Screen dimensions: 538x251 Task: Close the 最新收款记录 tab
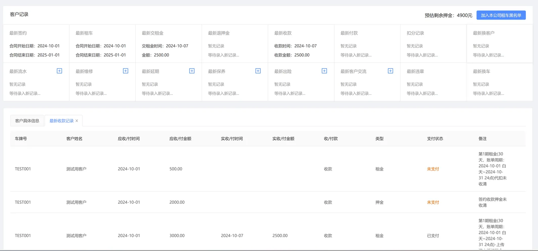coord(77,121)
